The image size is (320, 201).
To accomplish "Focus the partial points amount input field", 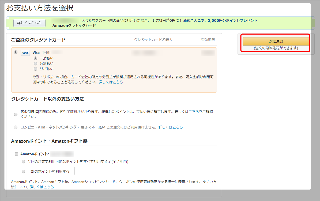I will pyautogui.click(x=85, y=171).
